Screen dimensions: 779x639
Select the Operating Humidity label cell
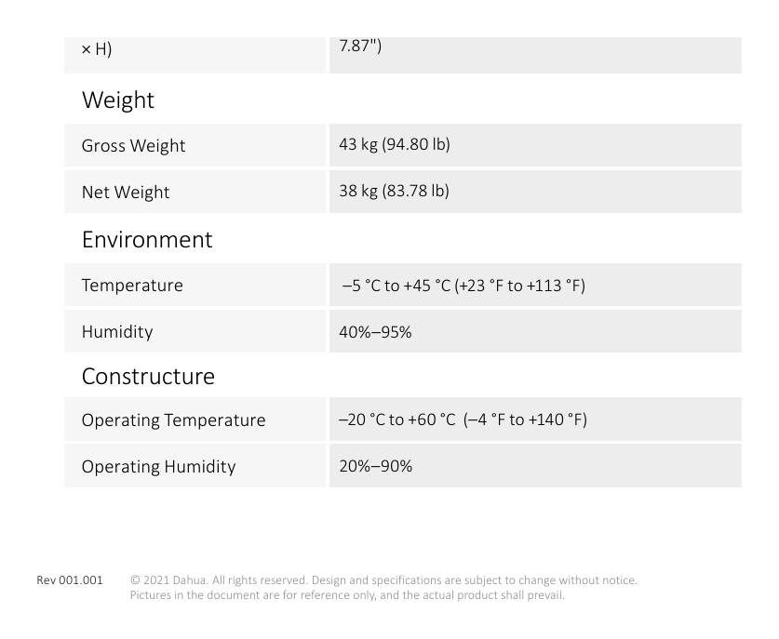click(x=195, y=466)
